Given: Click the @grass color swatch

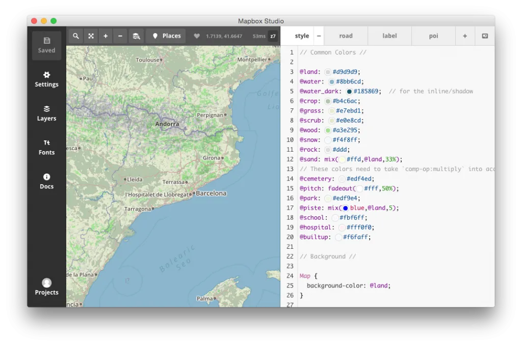Looking at the screenshot, I should click(x=331, y=111).
